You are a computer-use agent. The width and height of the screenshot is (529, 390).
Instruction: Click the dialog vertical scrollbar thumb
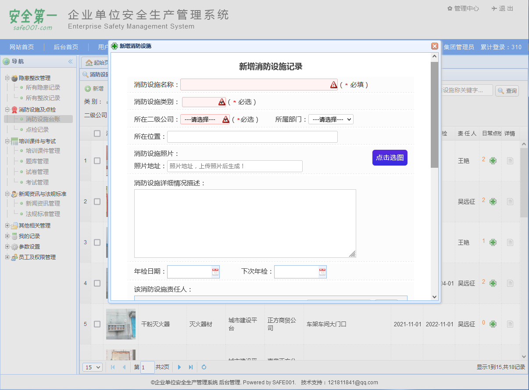(x=434, y=115)
